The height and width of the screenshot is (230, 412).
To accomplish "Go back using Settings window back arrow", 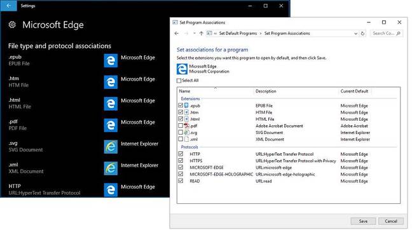I will coord(8,6).
